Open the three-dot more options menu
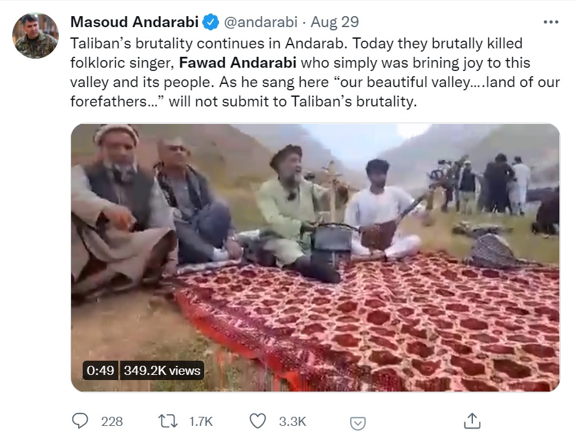Viewport: 575px width, 442px height. point(550,23)
